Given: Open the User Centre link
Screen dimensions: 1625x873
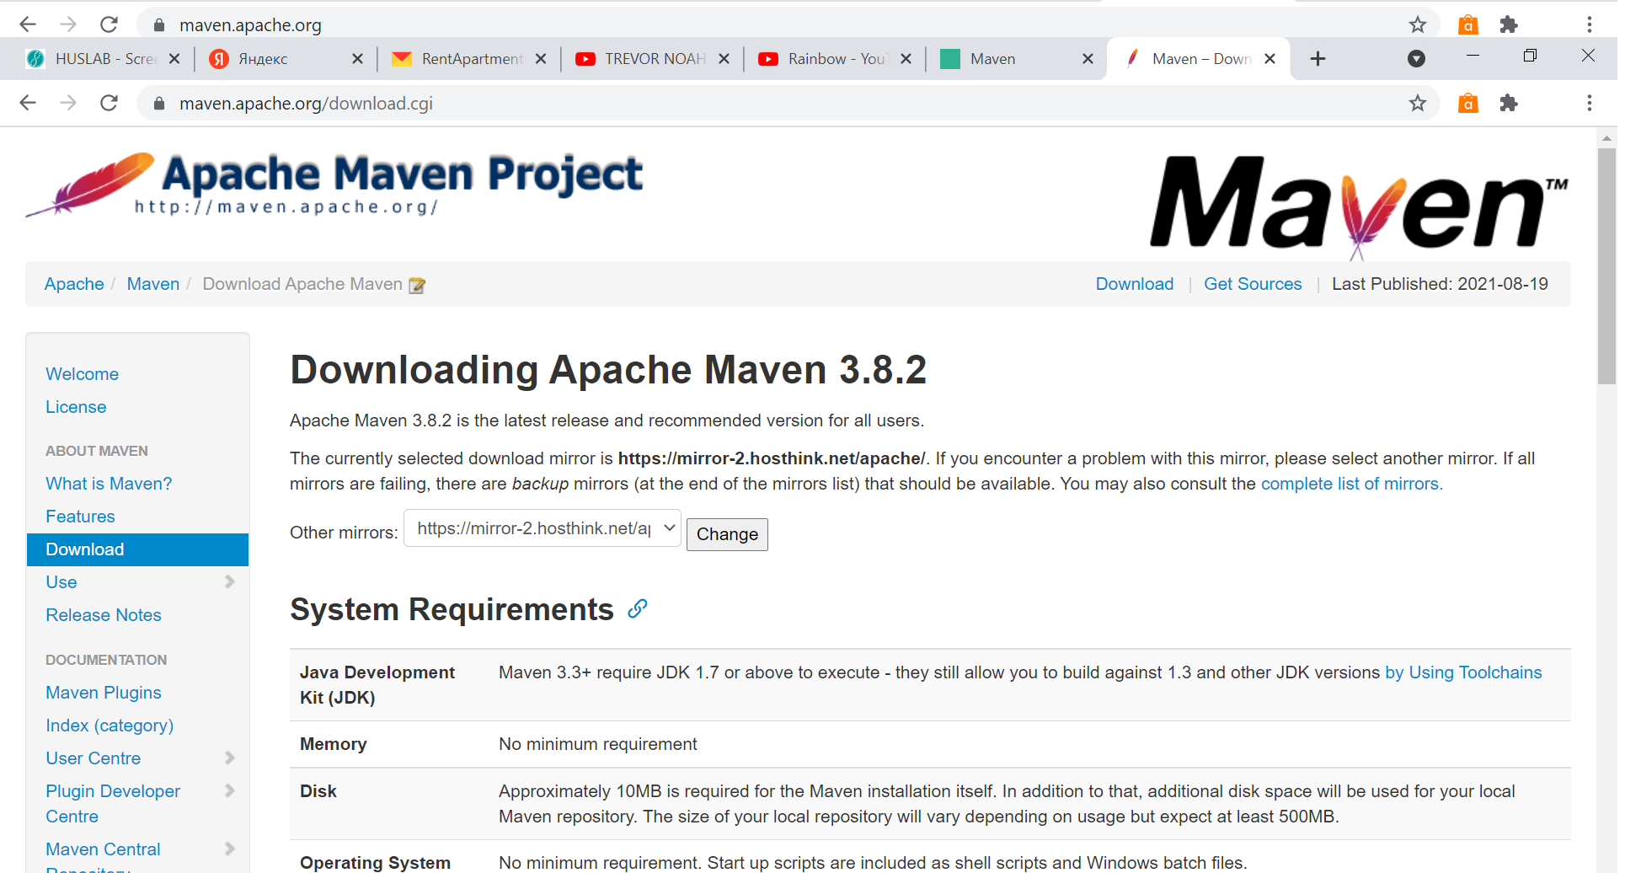Looking at the screenshot, I should point(94,758).
